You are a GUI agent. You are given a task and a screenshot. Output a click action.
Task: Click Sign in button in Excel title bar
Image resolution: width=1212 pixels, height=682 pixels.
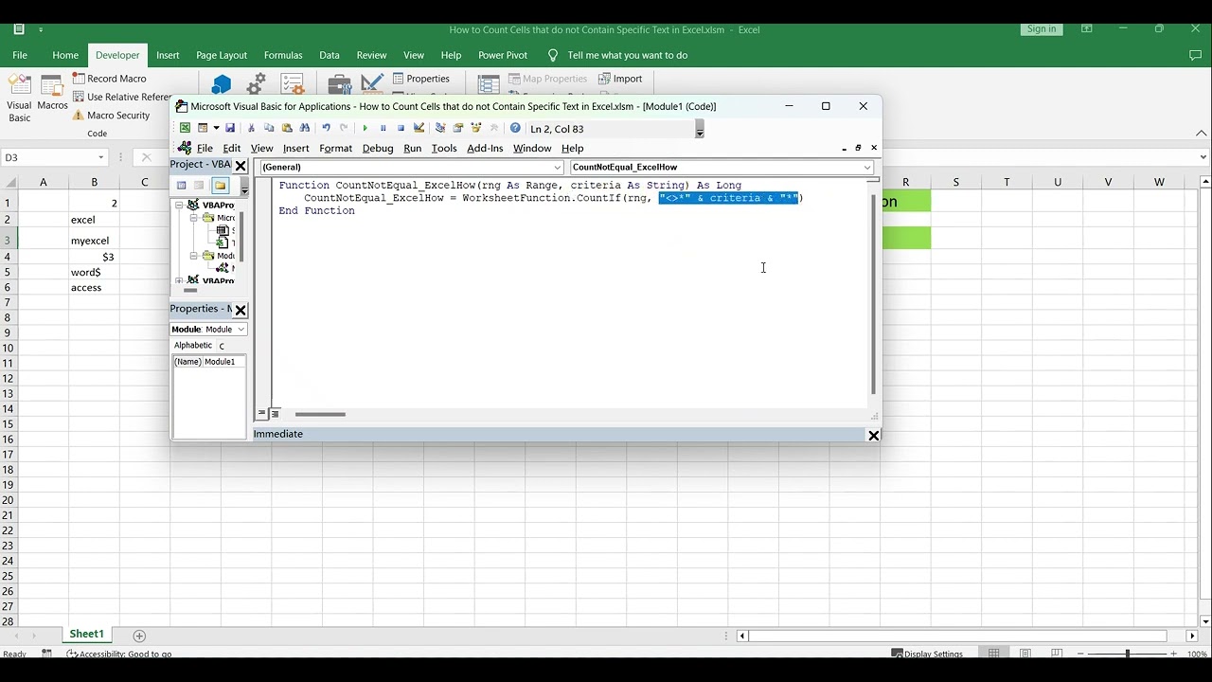pos(1042,28)
